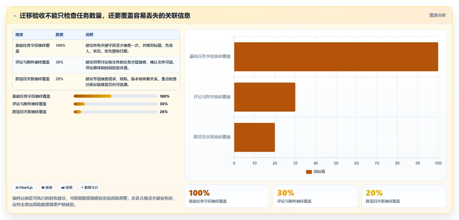Click the 基础任务字段抽样覆盖 table row name
The image size is (459, 220).
coord(33,48)
